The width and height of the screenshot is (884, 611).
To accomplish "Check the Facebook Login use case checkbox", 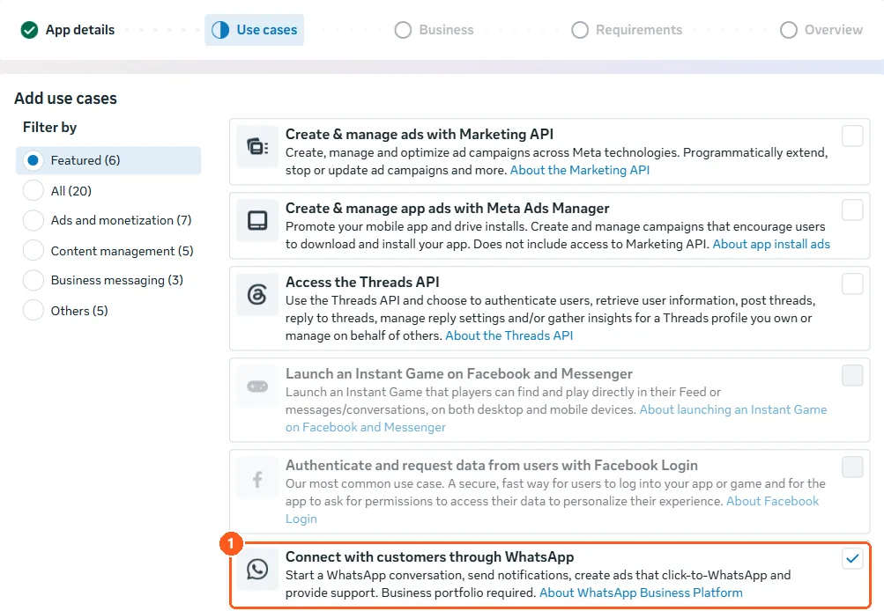I will tap(852, 467).
